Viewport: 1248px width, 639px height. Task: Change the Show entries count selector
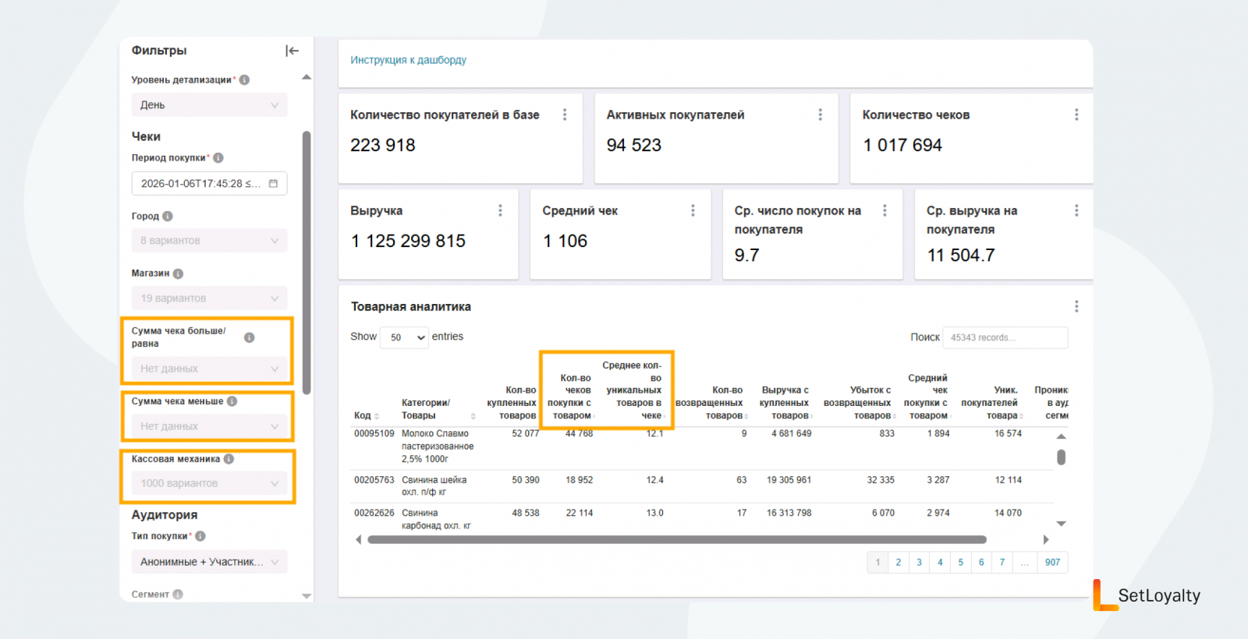(404, 337)
